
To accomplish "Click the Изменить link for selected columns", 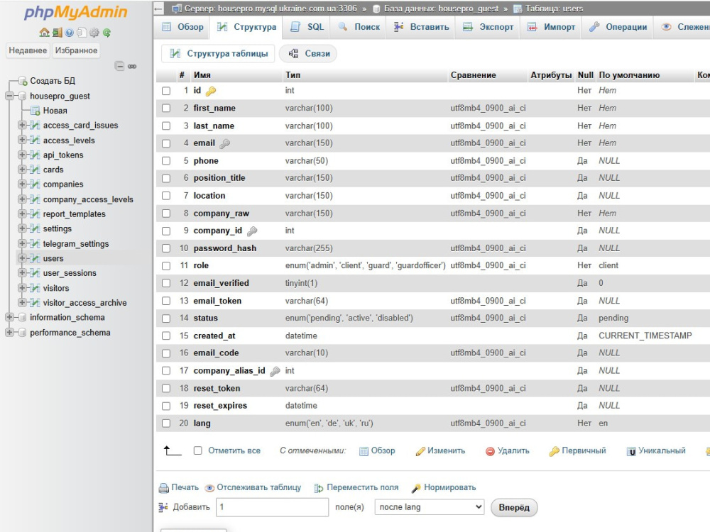I will click(x=441, y=450).
